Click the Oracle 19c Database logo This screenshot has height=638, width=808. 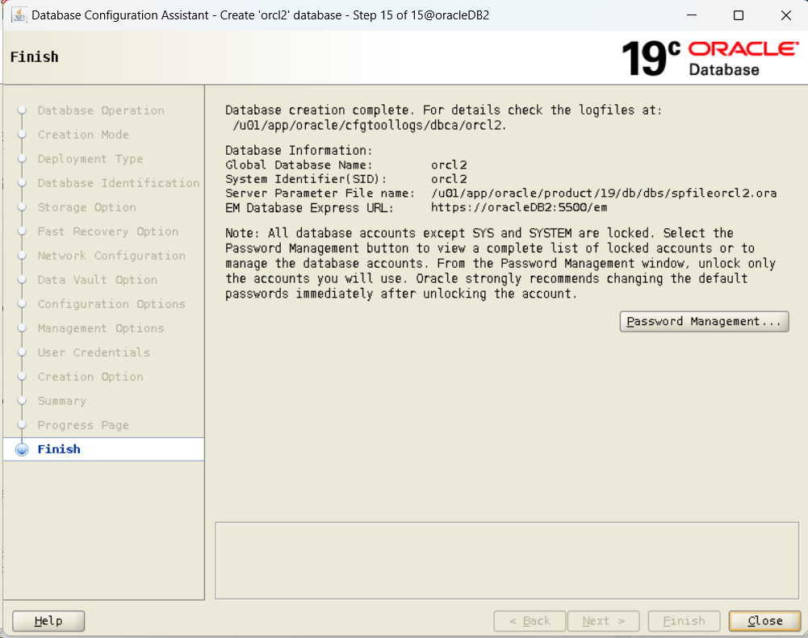click(x=710, y=58)
